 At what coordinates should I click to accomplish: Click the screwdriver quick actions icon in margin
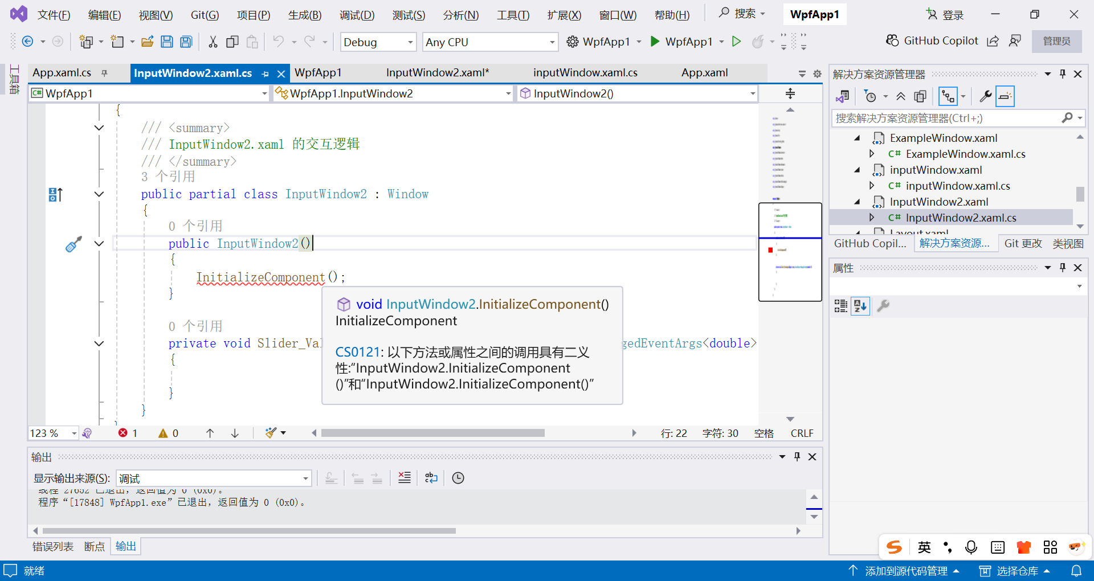coord(74,244)
